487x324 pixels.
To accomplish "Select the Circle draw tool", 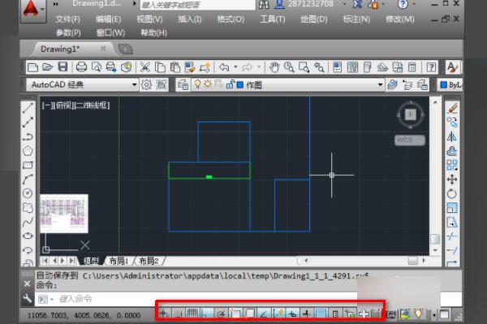I will (28, 194).
